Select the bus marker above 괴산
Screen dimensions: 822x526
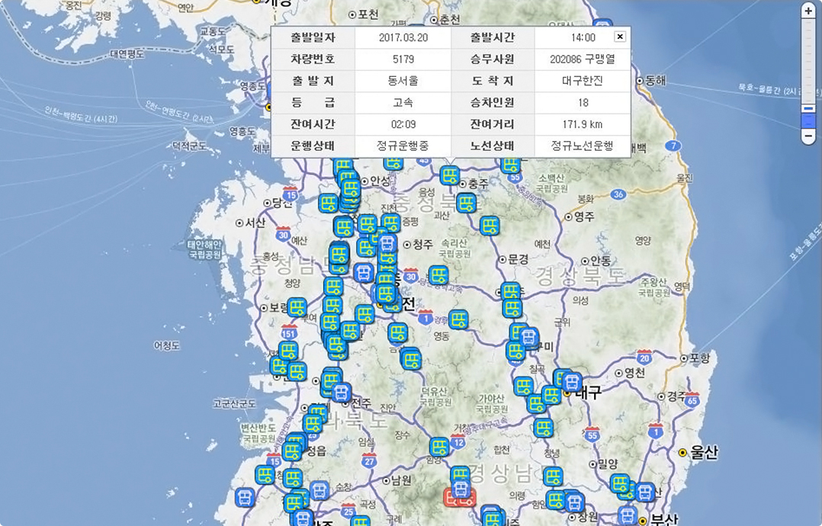[466, 203]
